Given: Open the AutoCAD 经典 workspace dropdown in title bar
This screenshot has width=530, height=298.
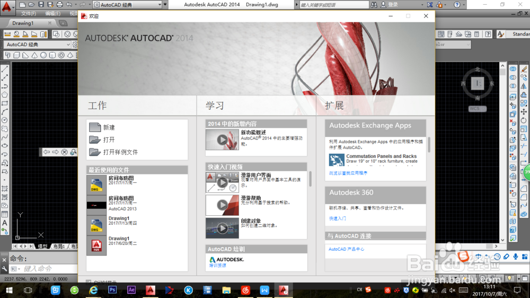Looking at the screenshot, I should click(127, 5).
